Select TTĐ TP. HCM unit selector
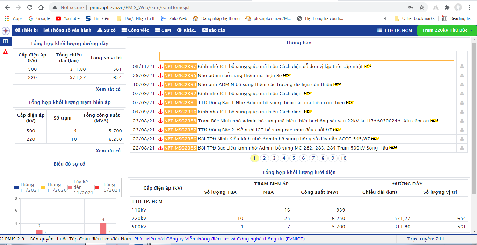 395,30
